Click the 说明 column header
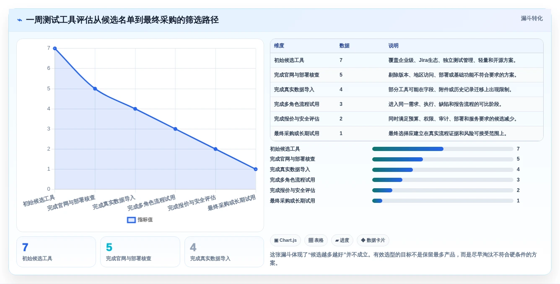This screenshot has width=560, height=284. click(x=394, y=46)
